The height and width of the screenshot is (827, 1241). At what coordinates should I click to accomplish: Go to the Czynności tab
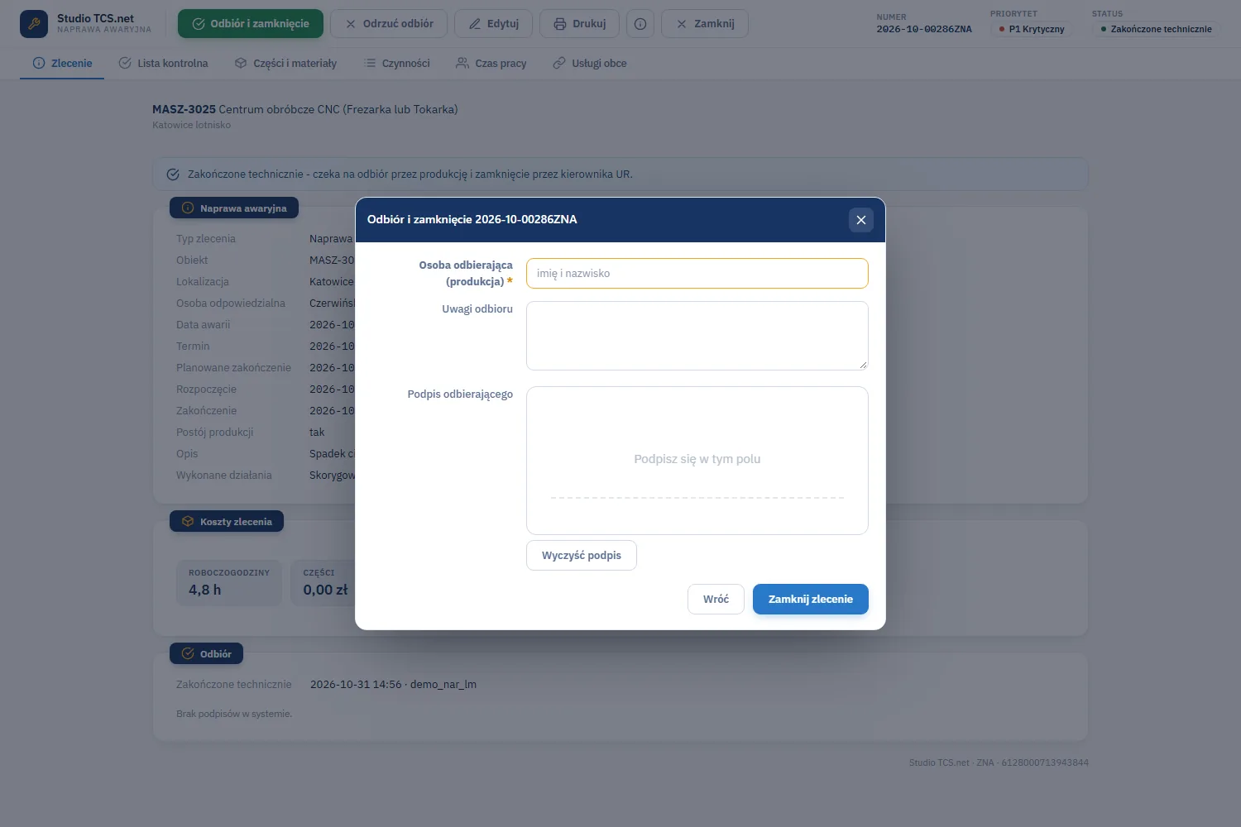[x=396, y=63]
